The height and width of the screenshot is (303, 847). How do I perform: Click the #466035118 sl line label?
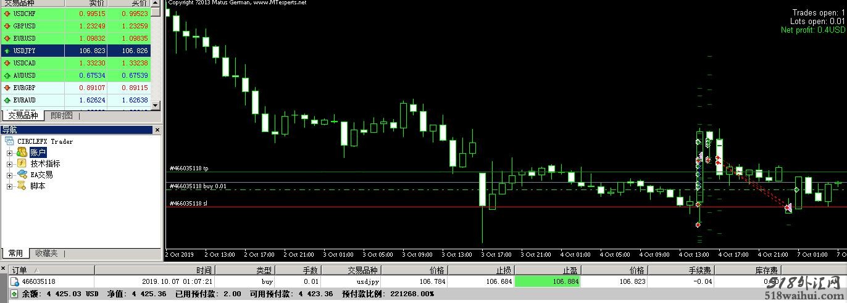188,203
